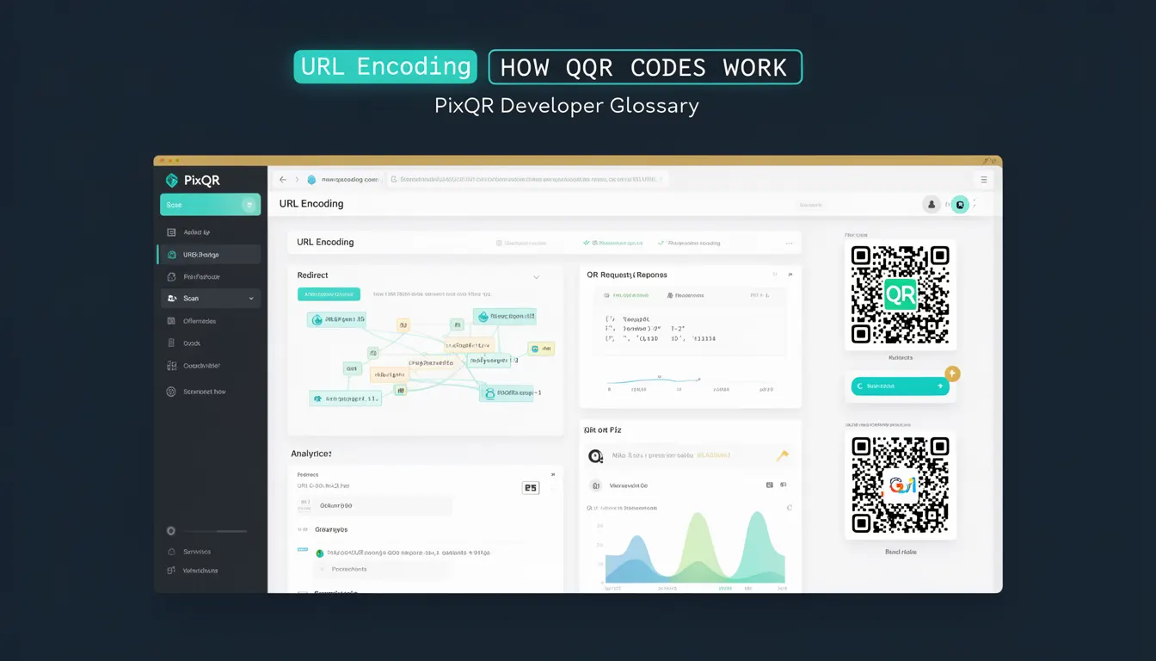Click the three-dots menu in URL Encoding bar

coord(789,243)
